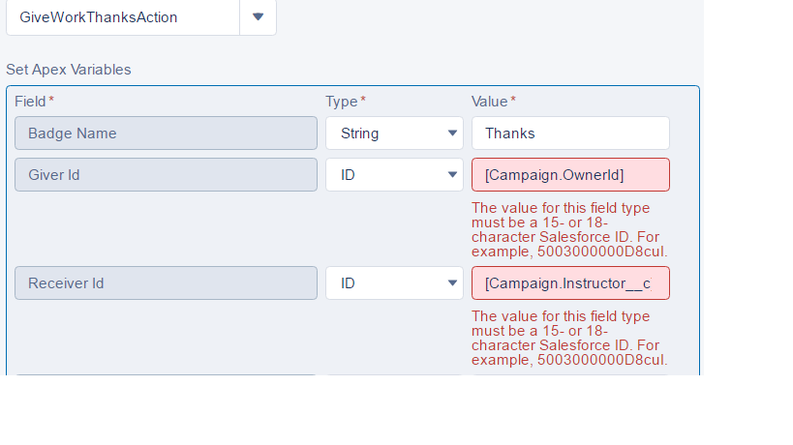Screen dimensions: 793x445
Task: Expand the Giver Id type dropdown
Action: coord(393,175)
